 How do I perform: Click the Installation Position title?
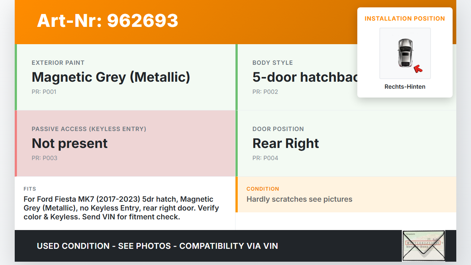coord(405,18)
